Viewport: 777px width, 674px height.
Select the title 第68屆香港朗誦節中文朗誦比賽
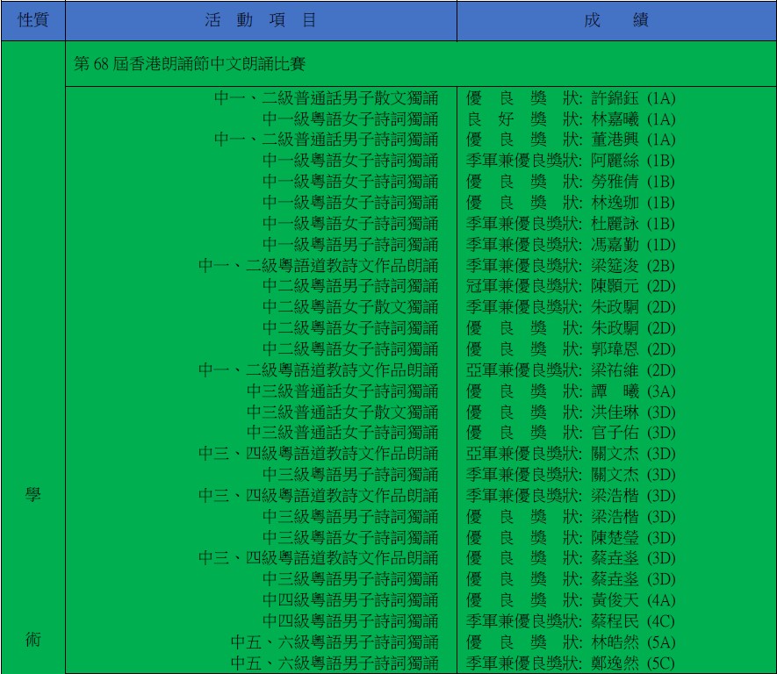tap(190, 63)
